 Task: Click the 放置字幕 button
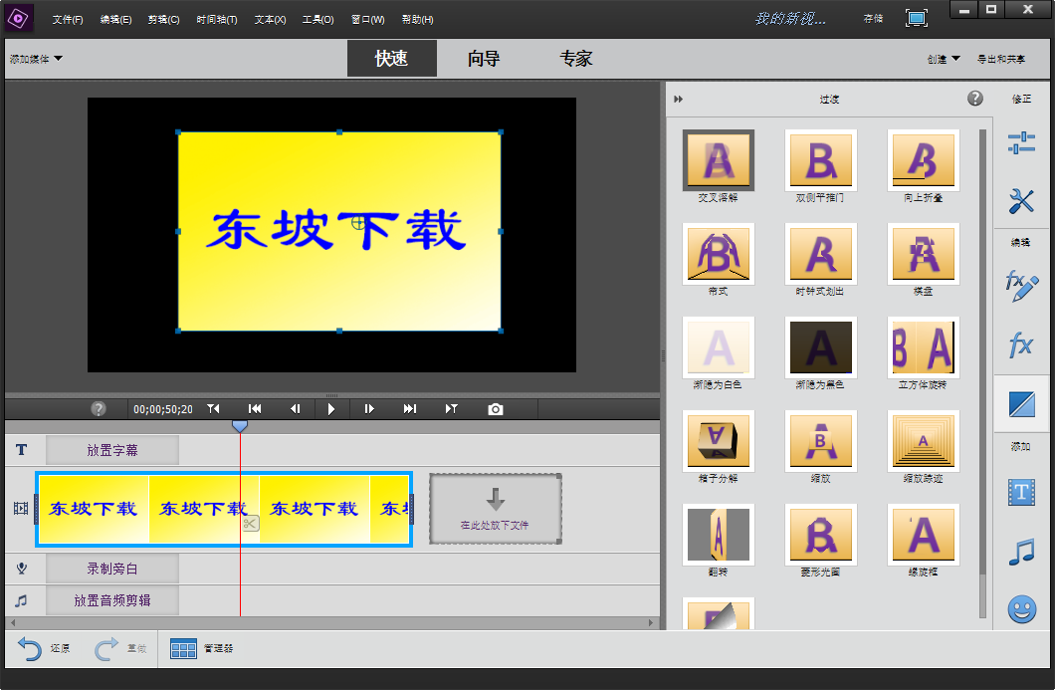pos(112,449)
